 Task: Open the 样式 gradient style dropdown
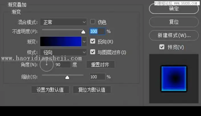[64, 52]
